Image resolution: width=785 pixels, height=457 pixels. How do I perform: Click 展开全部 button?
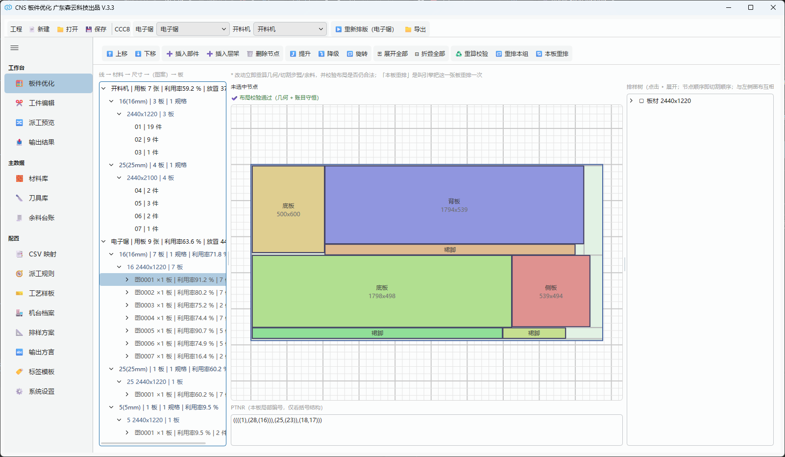[x=392, y=54]
